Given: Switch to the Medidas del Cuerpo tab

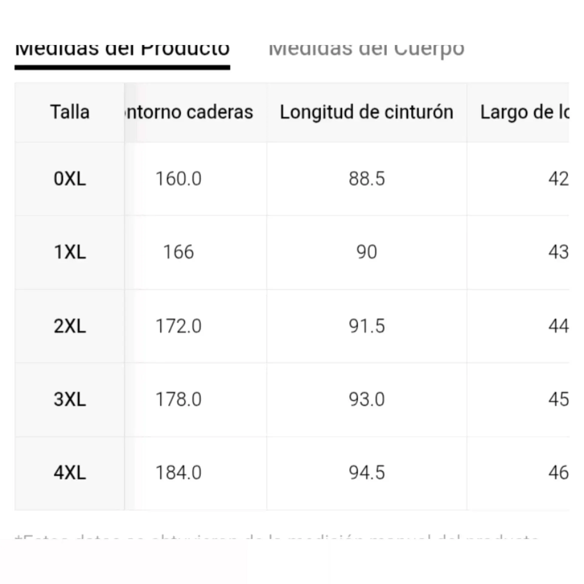Looking at the screenshot, I should tap(366, 50).
